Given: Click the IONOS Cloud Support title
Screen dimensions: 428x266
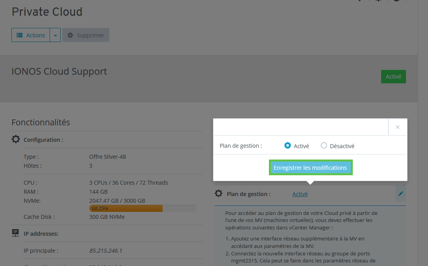Looking at the screenshot, I should pos(59,72).
